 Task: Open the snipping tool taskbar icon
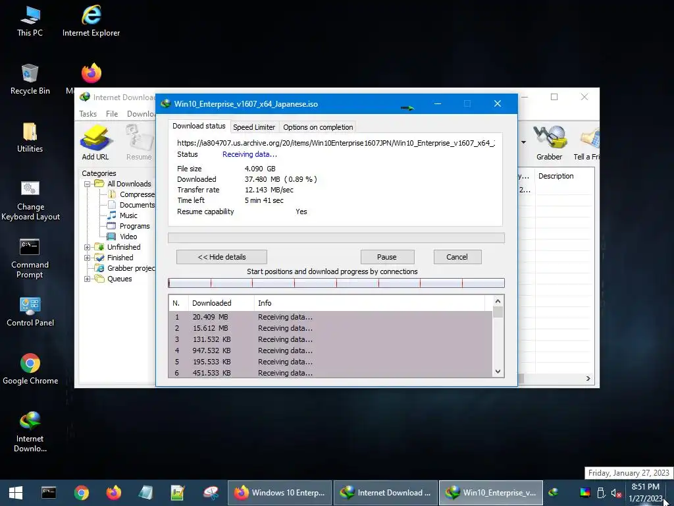[x=211, y=493]
